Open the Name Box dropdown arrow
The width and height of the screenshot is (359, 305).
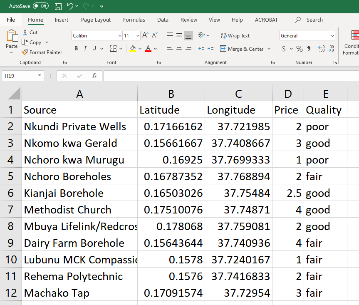point(40,76)
